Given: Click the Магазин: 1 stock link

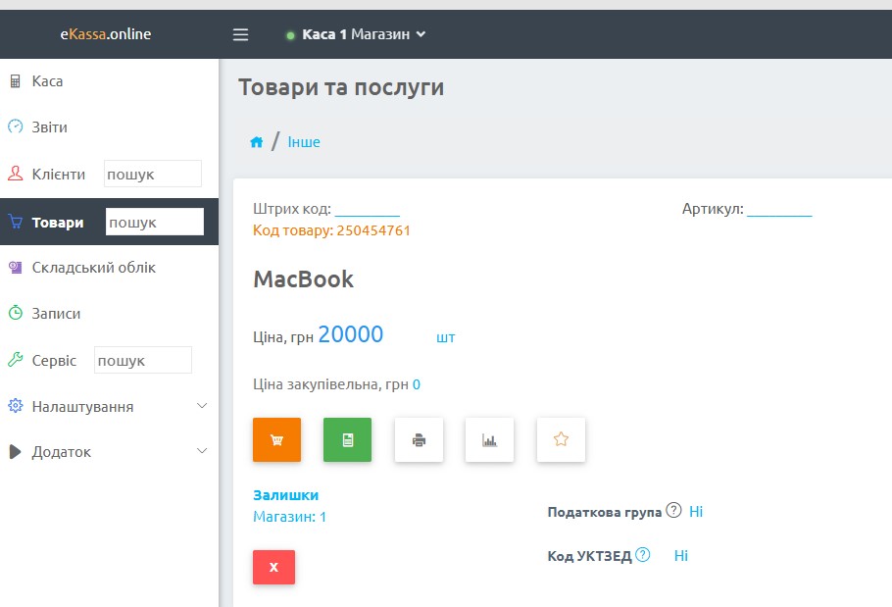Looking at the screenshot, I should point(289,517).
